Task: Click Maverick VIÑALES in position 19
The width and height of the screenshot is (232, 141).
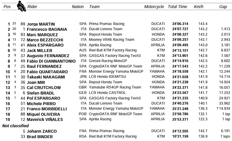Action: tap(45, 119)
